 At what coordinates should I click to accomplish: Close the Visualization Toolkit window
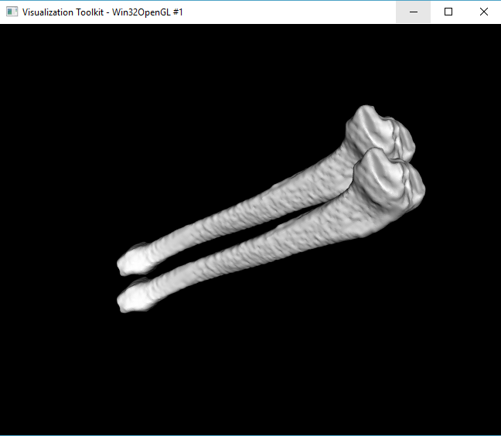[484, 12]
